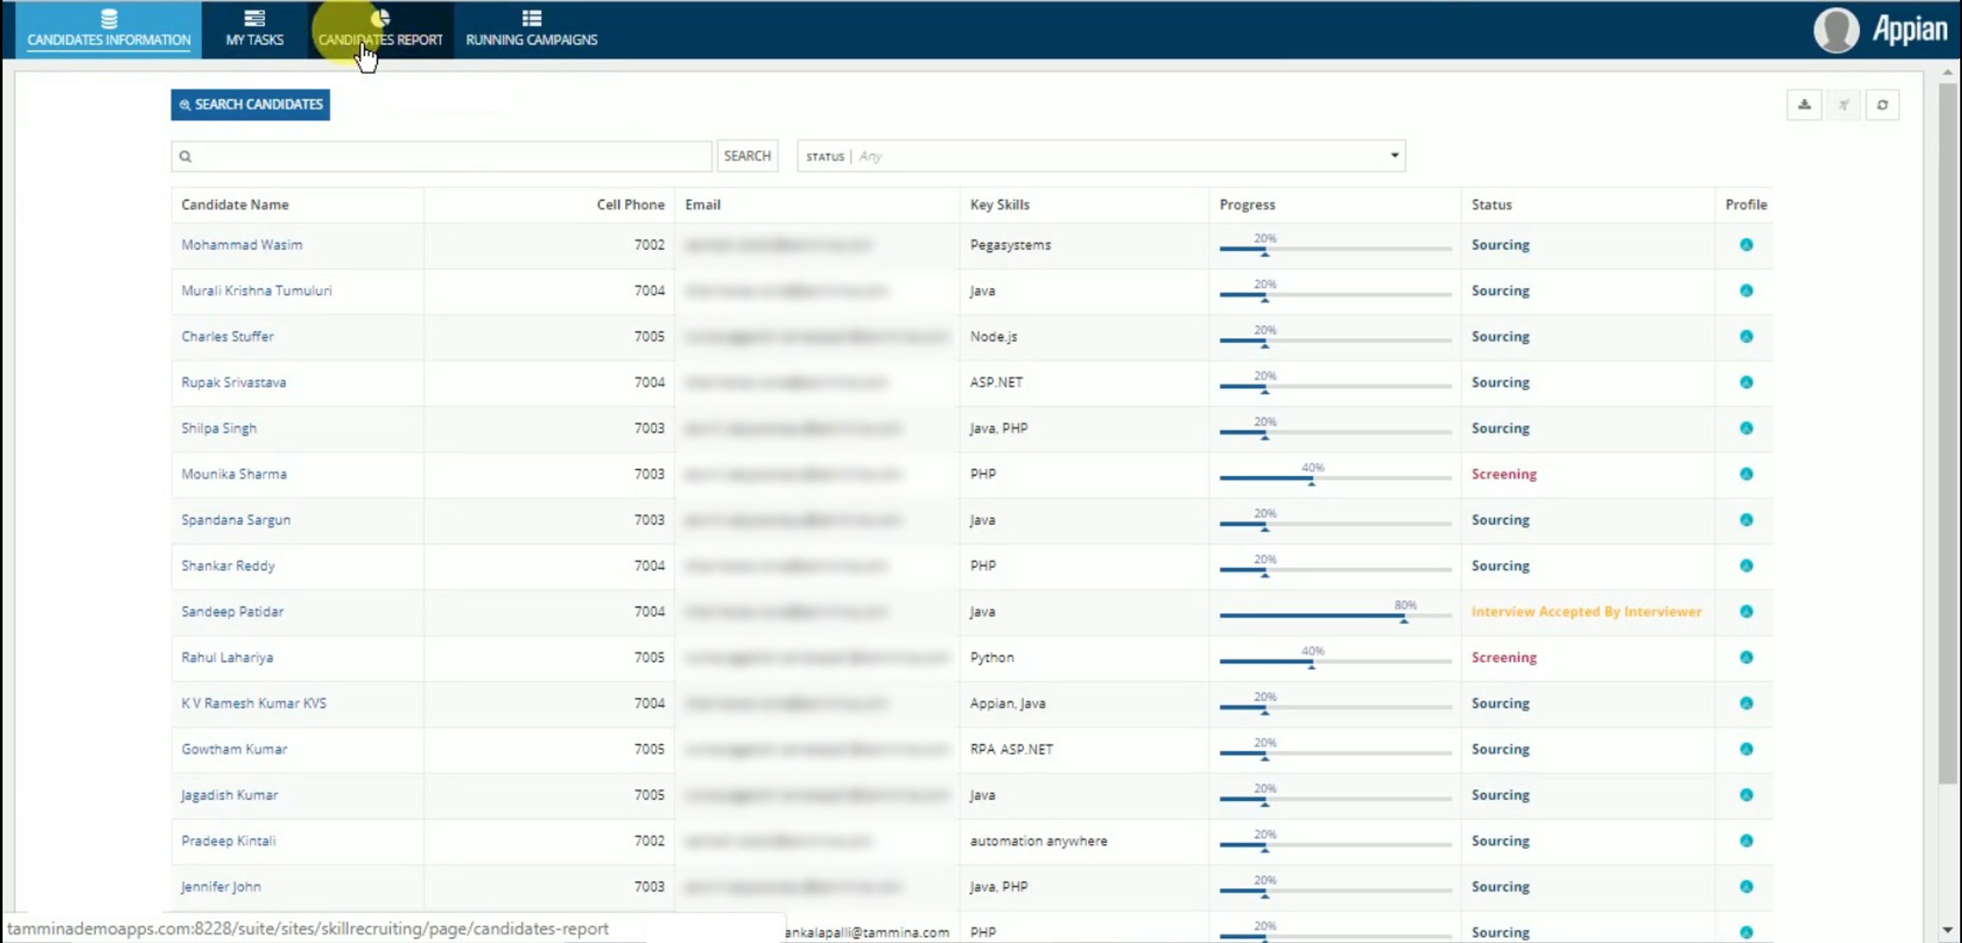Click the export download icon

[1804, 105]
